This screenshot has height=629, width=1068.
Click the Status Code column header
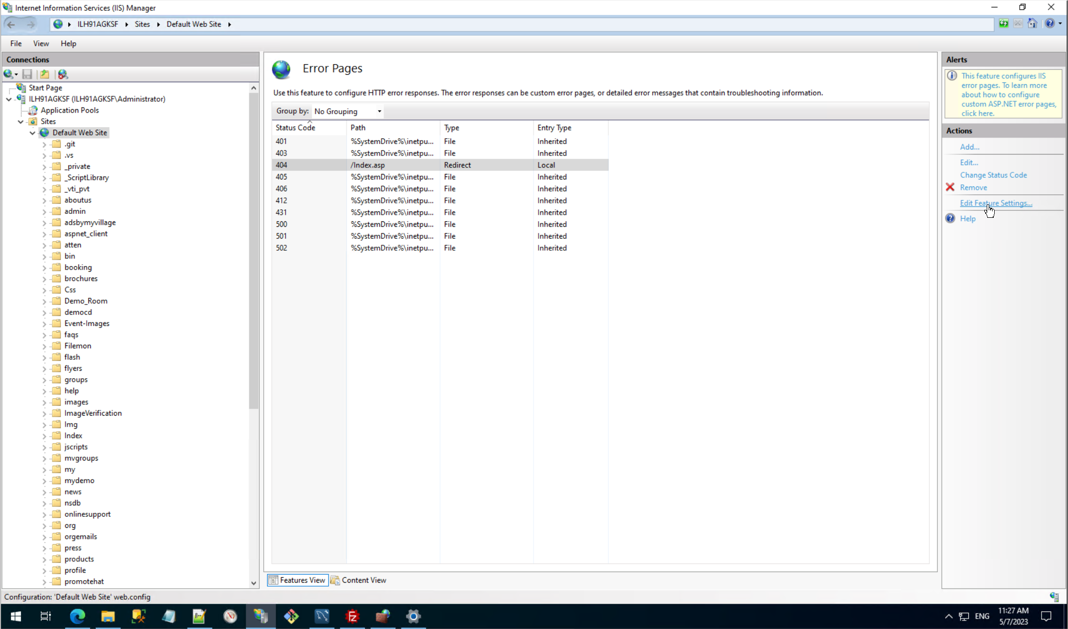click(296, 128)
